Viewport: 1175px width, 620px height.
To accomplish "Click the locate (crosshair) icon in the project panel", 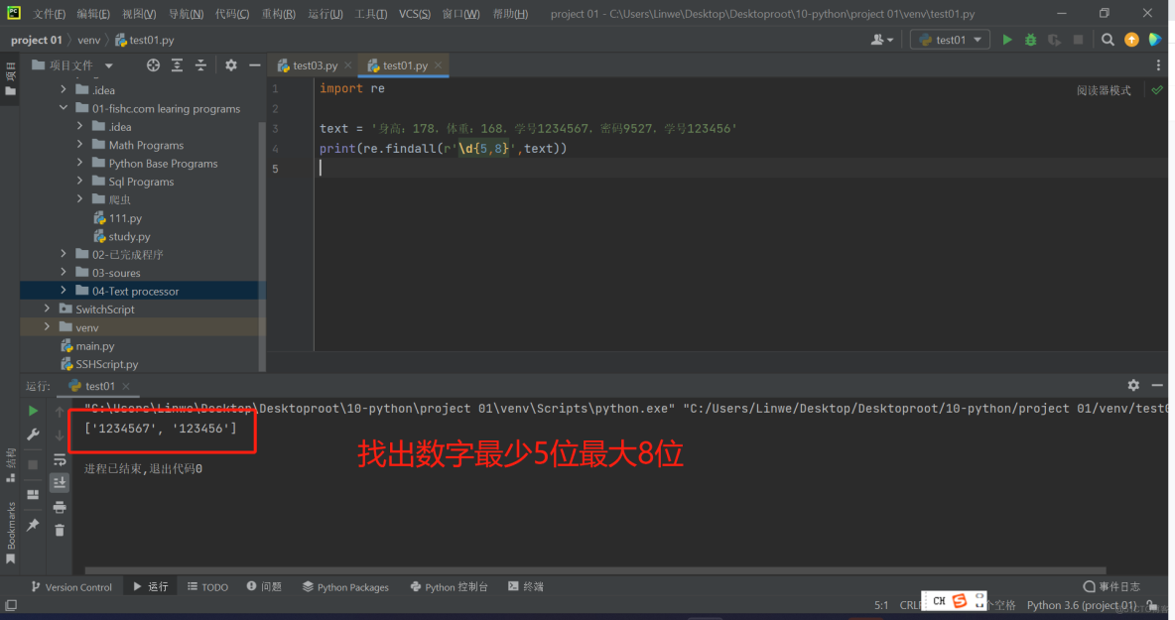I will click(153, 65).
